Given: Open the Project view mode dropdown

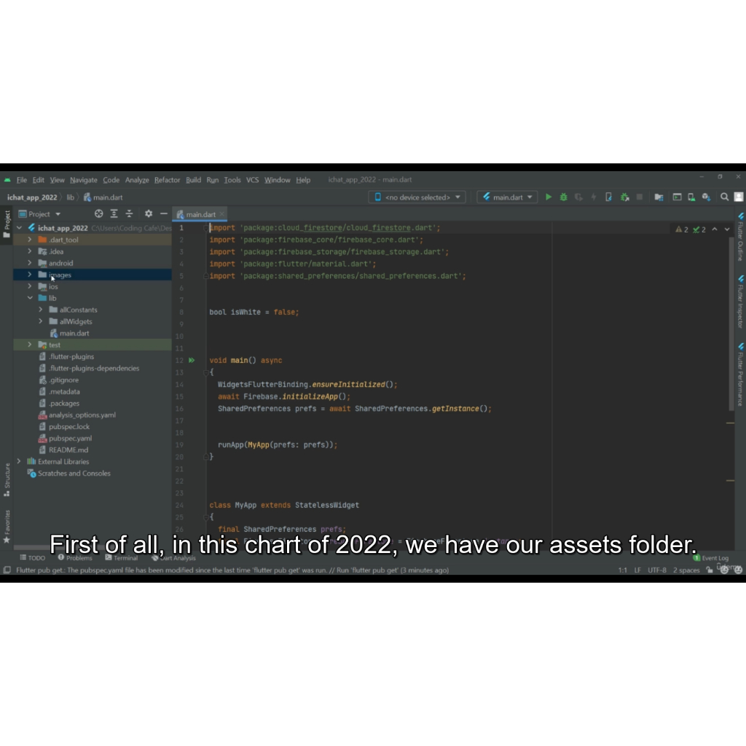Looking at the screenshot, I should [x=39, y=214].
